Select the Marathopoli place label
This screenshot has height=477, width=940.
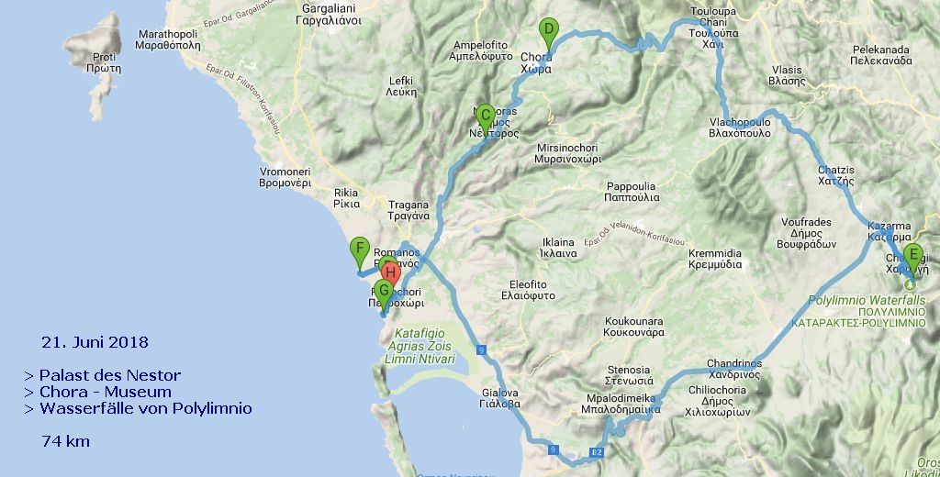pos(167,39)
